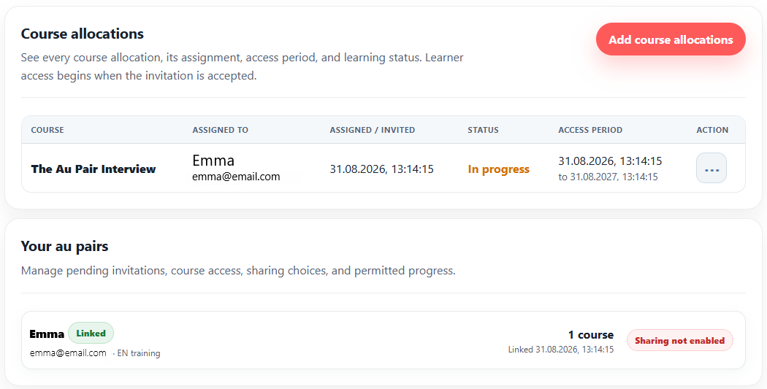This screenshot has height=389, width=767.
Task: Select Emma's name in the allocation row
Action: pyautogui.click(x=213, y=161)
